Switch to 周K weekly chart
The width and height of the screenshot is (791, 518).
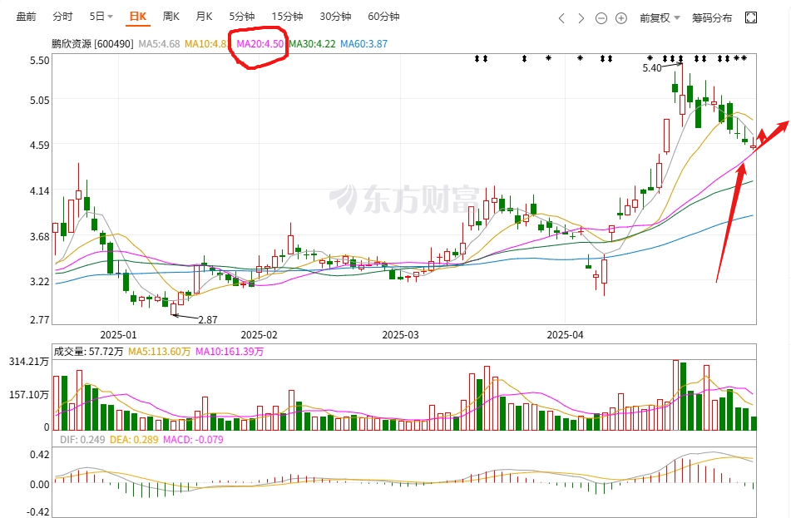(x=171, y=17)
